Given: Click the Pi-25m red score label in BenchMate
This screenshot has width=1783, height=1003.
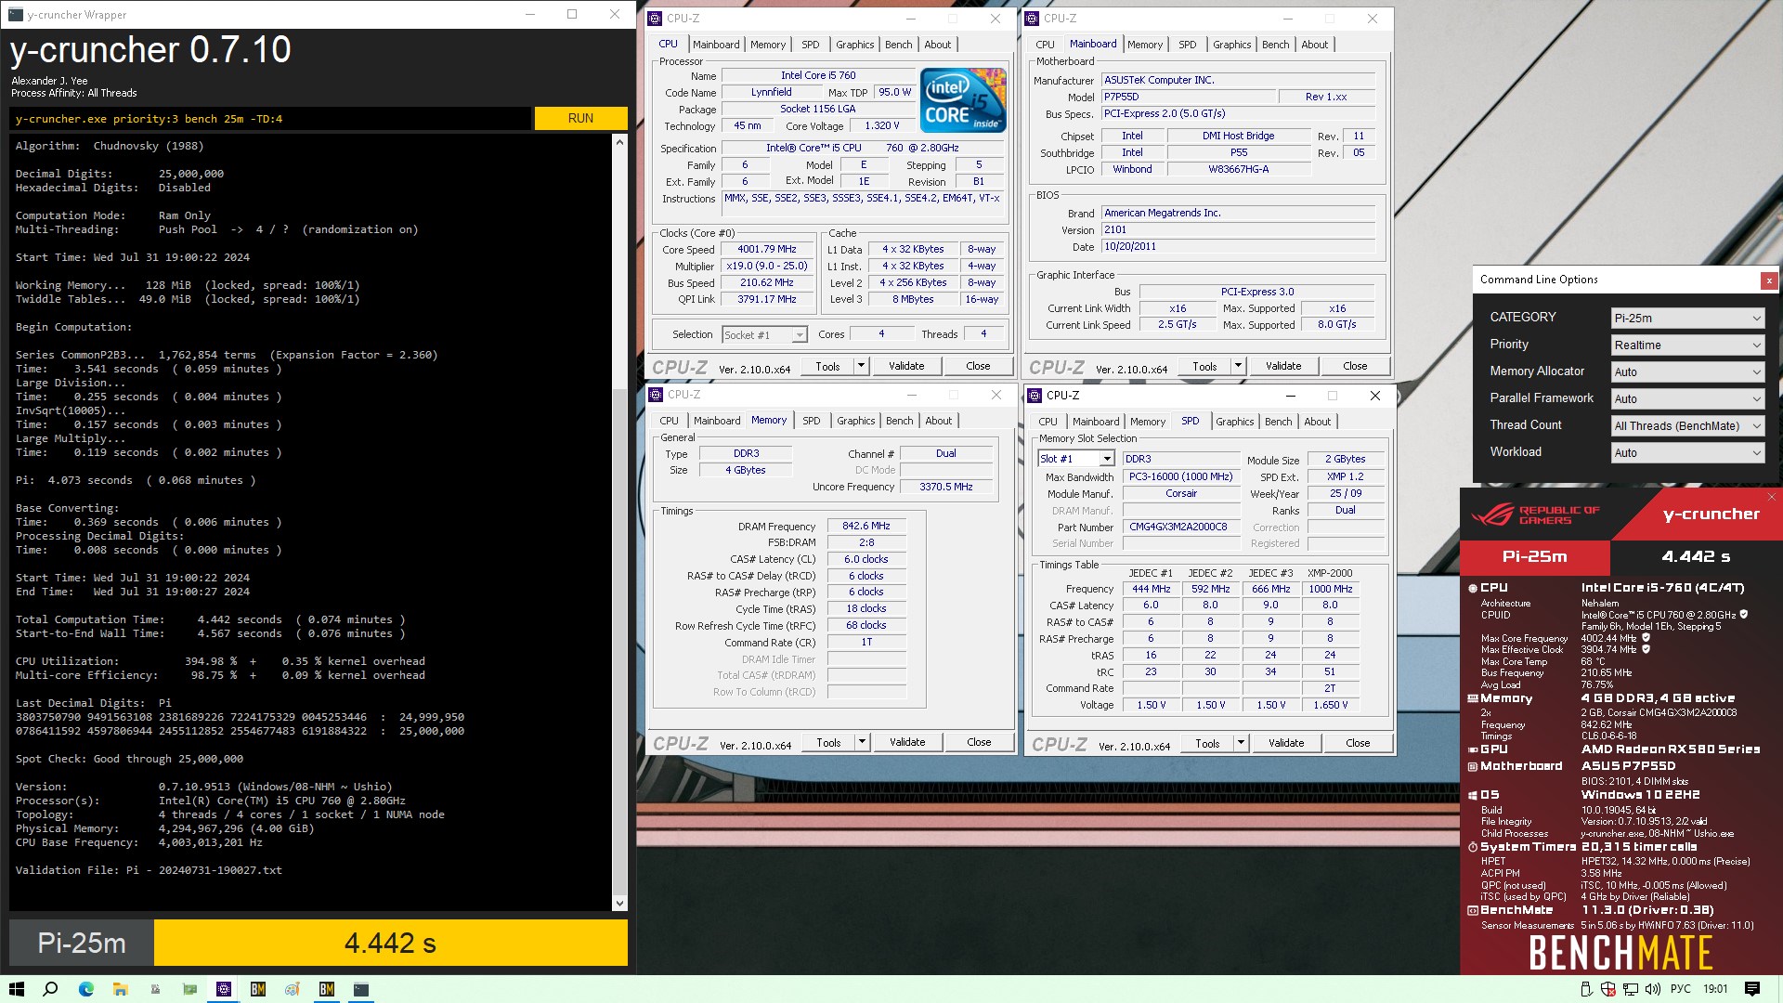Looking at the screenshot, I should [x=1535, y=556].
